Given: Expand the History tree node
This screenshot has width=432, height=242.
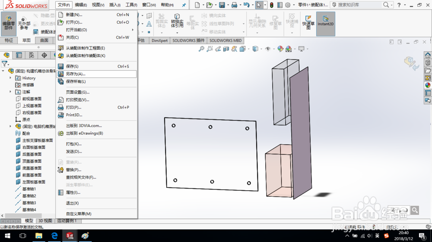Looking at the screenshot, I should point(10,78).
